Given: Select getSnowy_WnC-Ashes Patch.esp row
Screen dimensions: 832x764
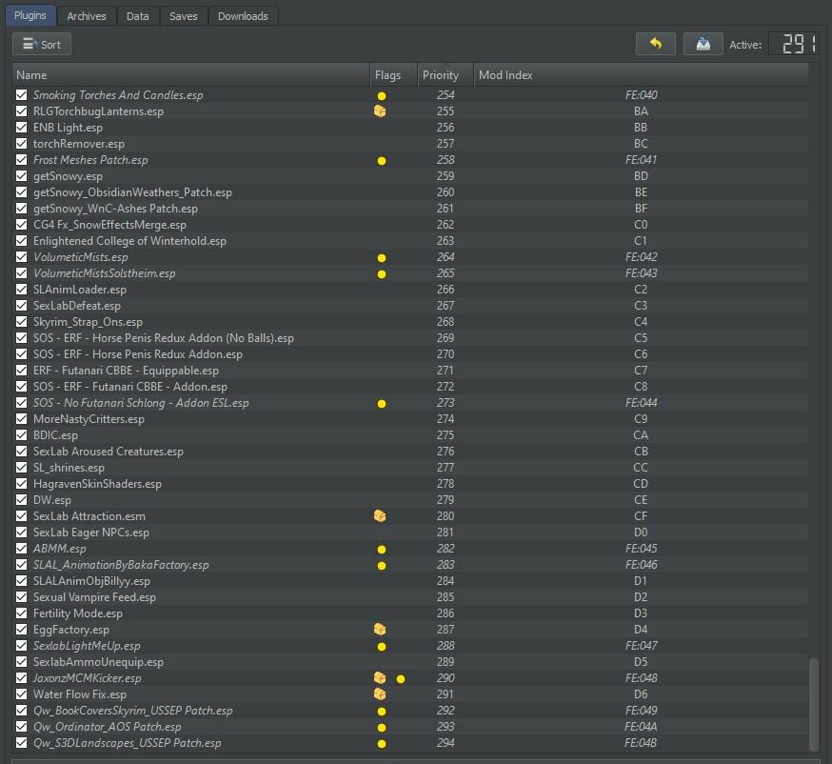Looking at the screenshot, I should pyautogui.click(x=409, y=208).
